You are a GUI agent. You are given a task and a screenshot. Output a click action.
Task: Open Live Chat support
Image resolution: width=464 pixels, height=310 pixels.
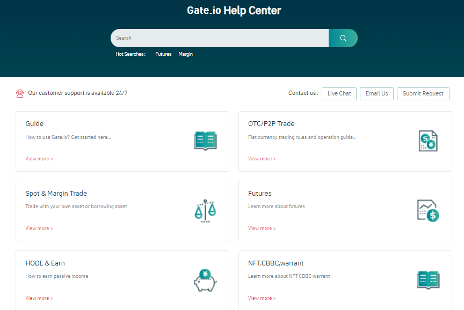coord(339,94)
